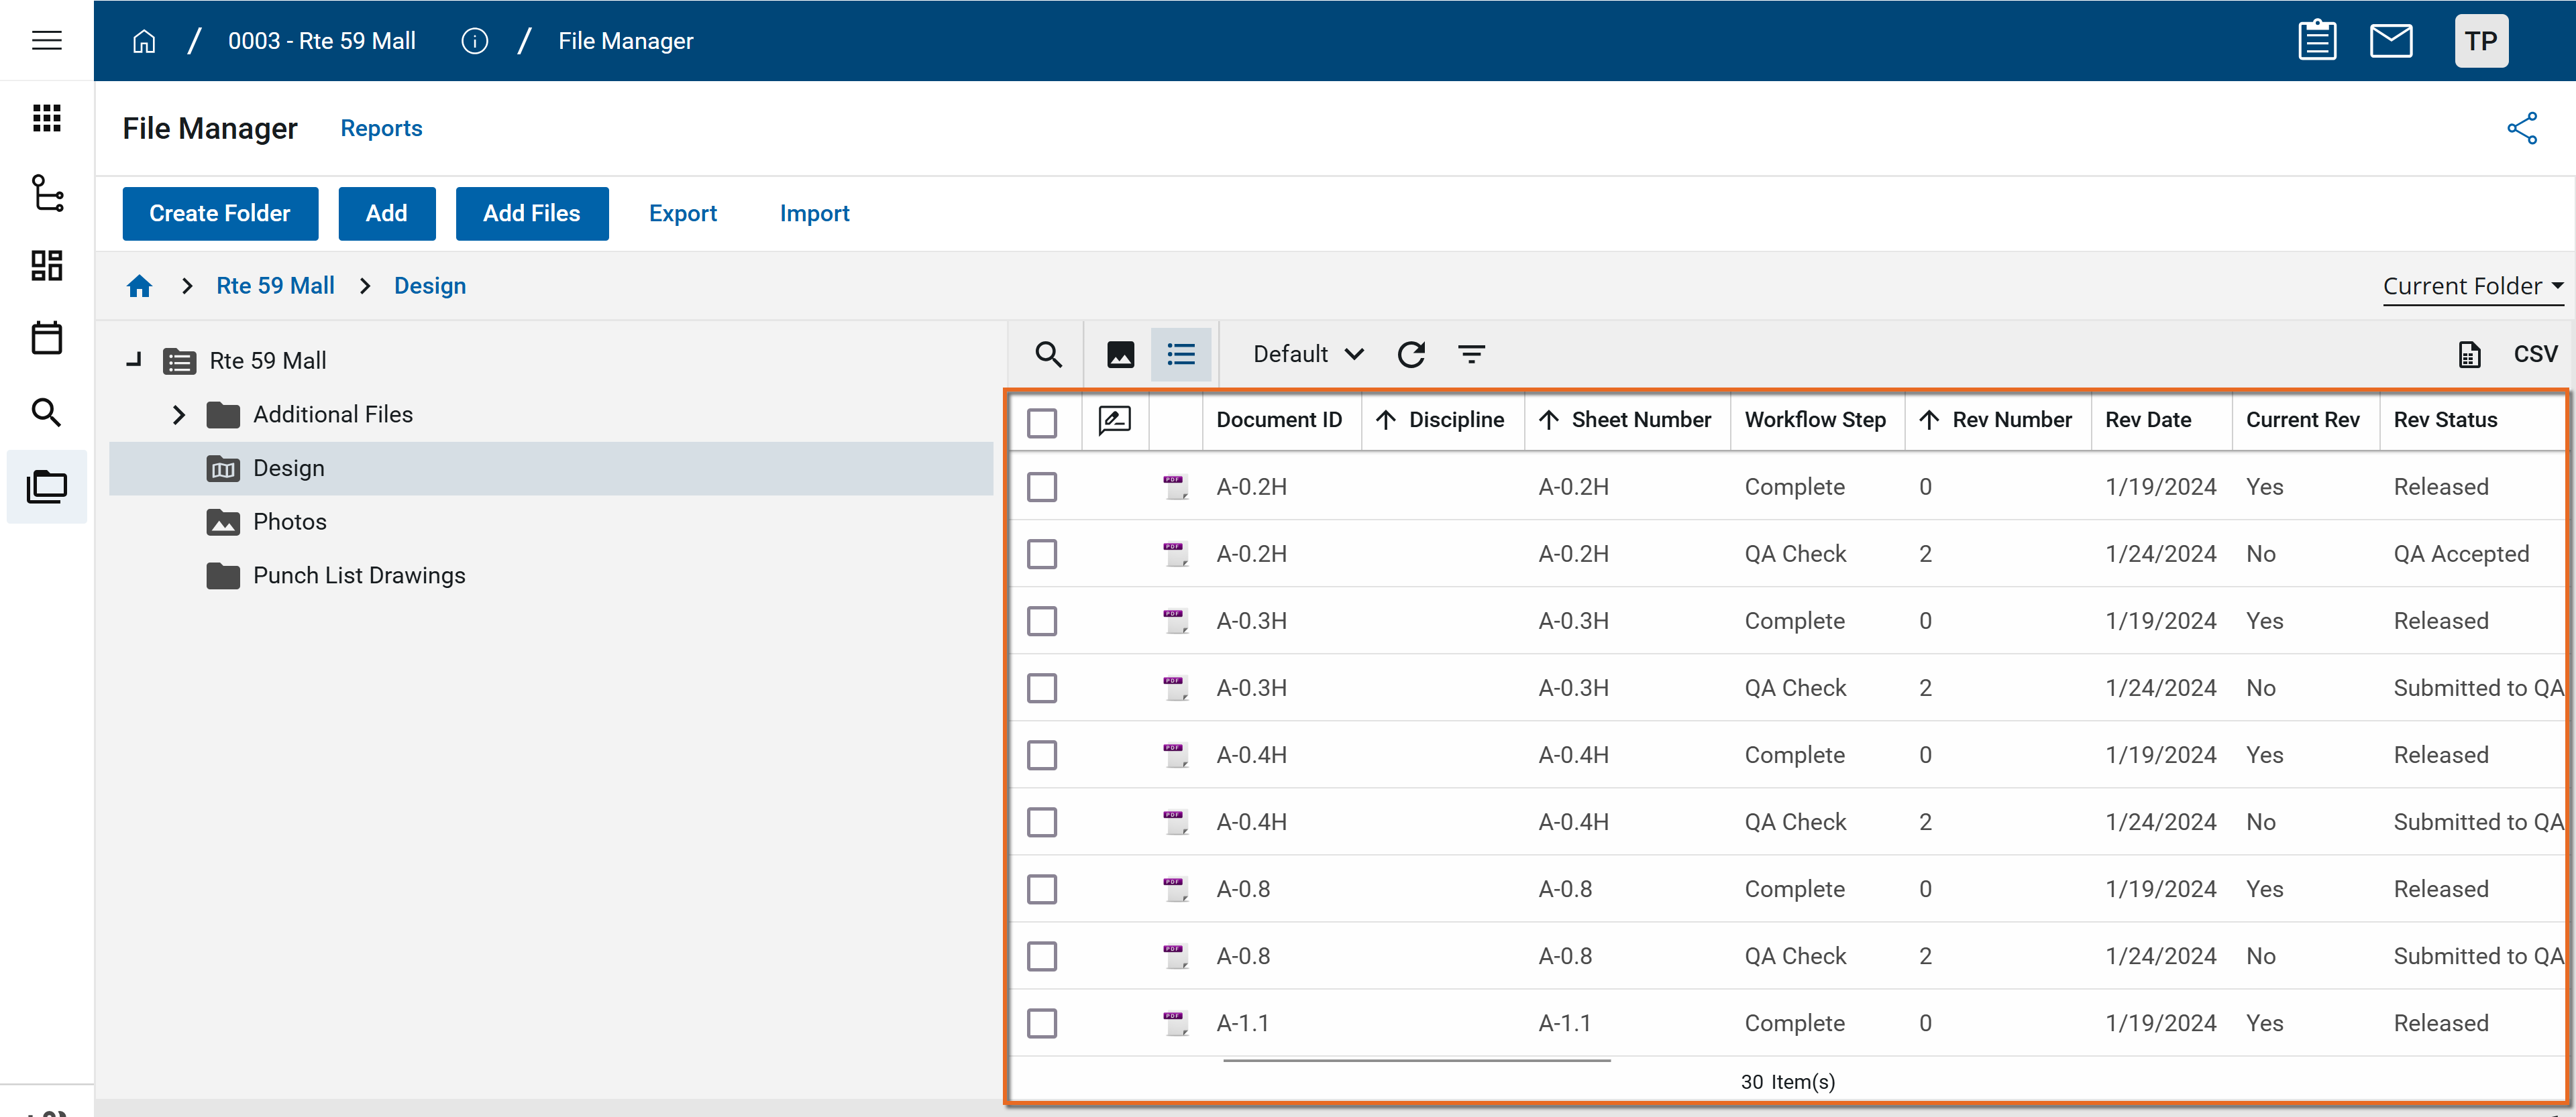Click the Export link

(682, 214)
